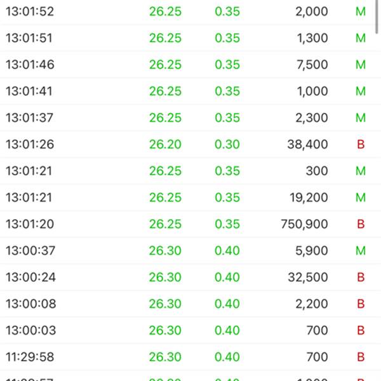Image resolution: width=381 pixels, height=381 pixels.
Task: Tap the M marker in 7,500 row
Action: tap(361, 65)
